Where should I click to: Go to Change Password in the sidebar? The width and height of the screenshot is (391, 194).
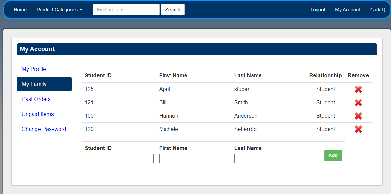(x=44, y=129)
